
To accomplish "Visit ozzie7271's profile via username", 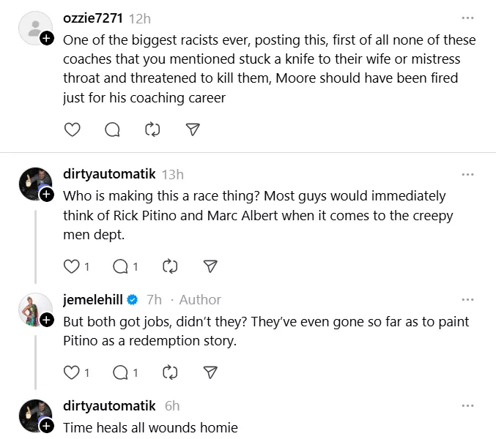I will tap(93, 18).
